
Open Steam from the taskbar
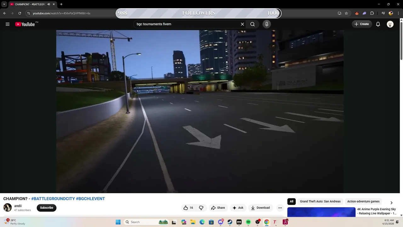230,222
